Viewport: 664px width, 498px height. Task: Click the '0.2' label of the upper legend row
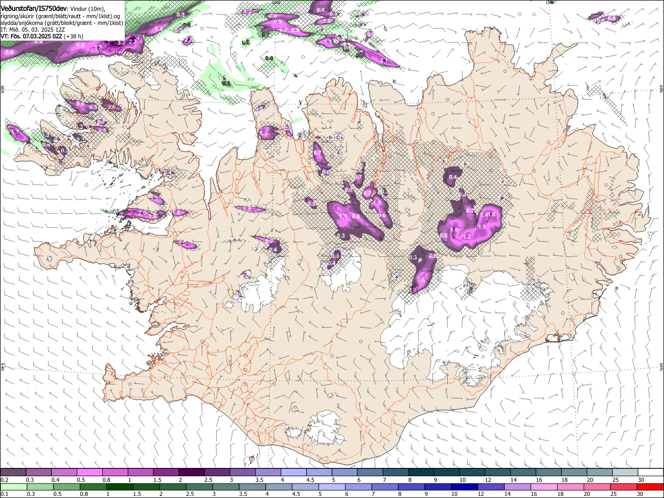[4, 480]
